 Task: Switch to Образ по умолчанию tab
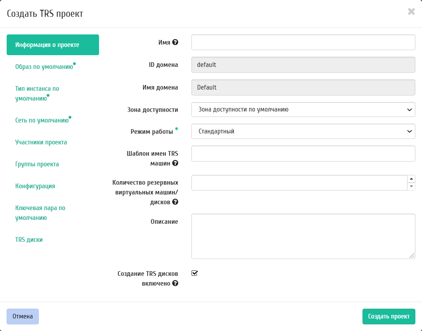point(44,67)
